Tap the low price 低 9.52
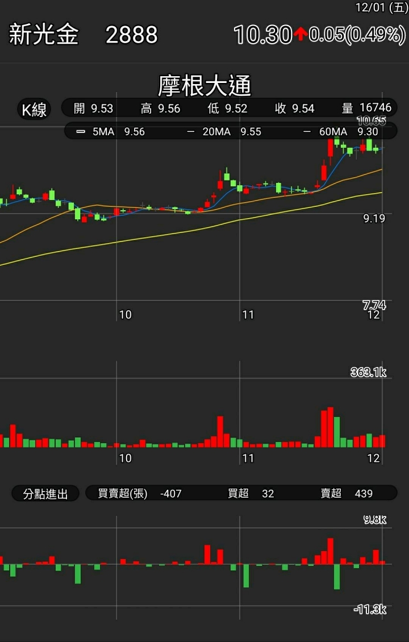The image size is (409, 642). click(x=227, y=109)
